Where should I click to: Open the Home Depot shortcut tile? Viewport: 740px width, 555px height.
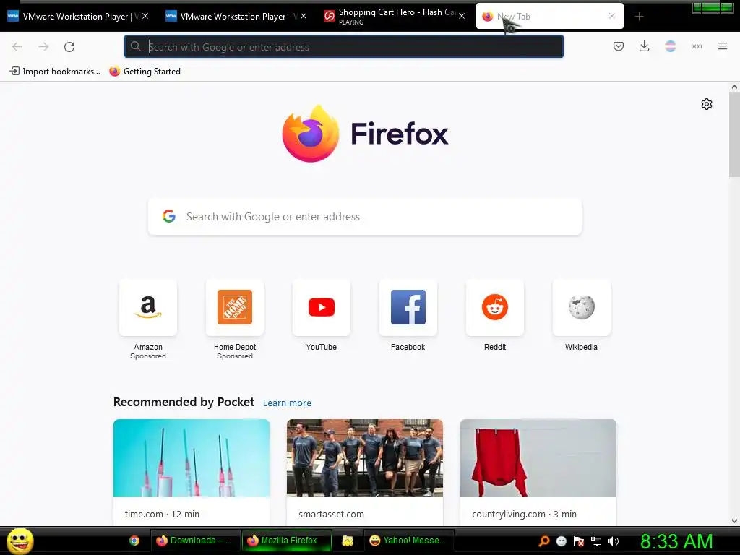coord(235,307)
